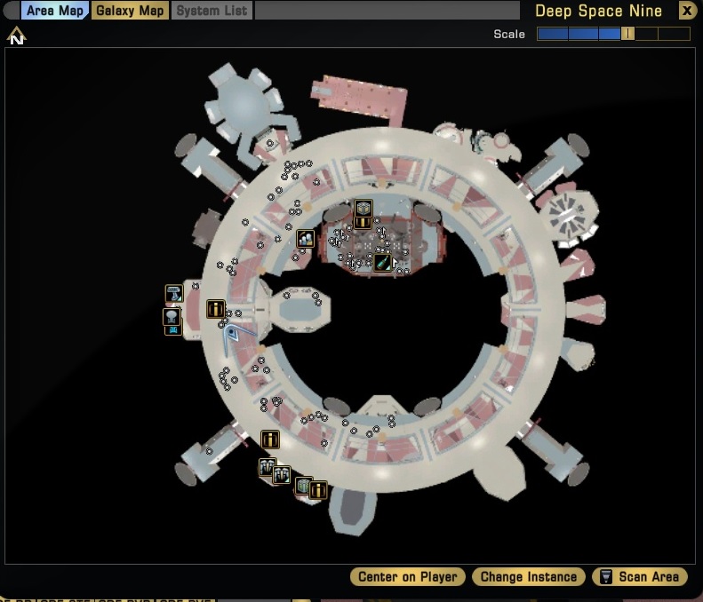
Task: Select the tower icon at the west dock
Action: [x=174, y=293]
